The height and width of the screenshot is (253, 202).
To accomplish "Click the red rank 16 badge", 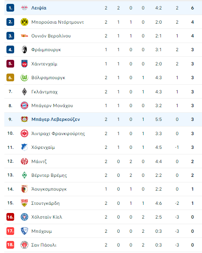I will click(x=10, y=217).
